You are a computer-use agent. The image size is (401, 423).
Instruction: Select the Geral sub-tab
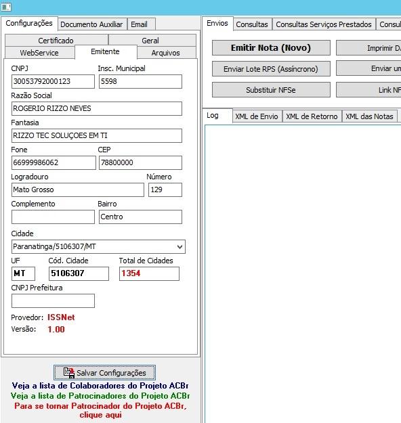(x=152, y=40)
